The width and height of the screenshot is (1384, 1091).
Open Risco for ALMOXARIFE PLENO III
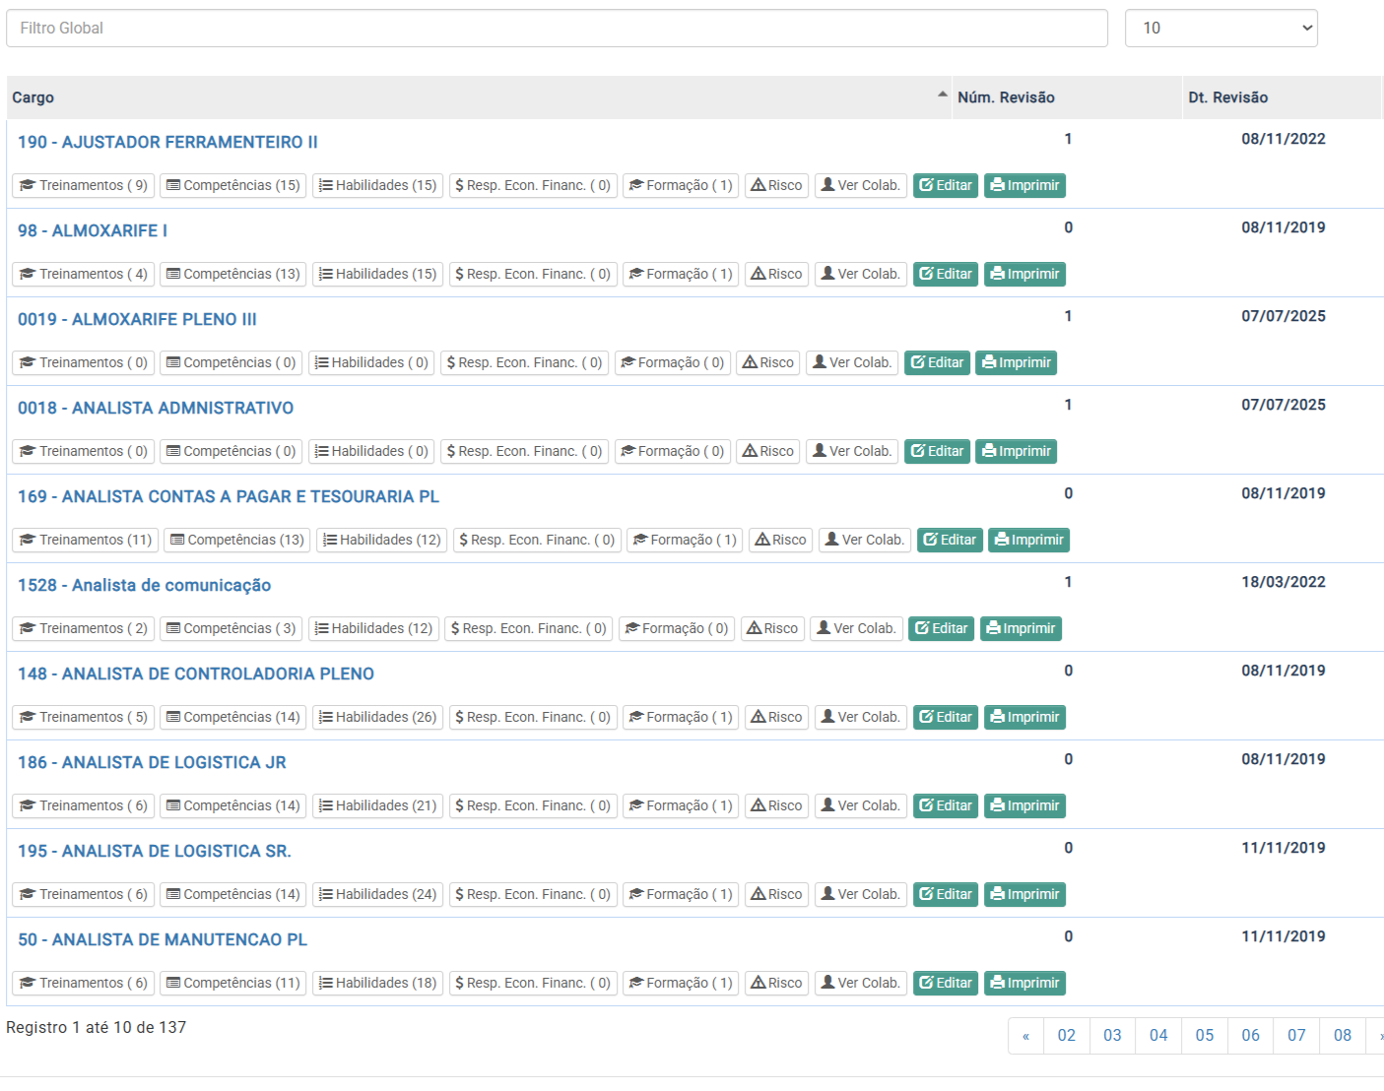coord(767,362)
